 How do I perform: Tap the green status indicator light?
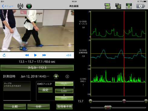coord(29,6)
